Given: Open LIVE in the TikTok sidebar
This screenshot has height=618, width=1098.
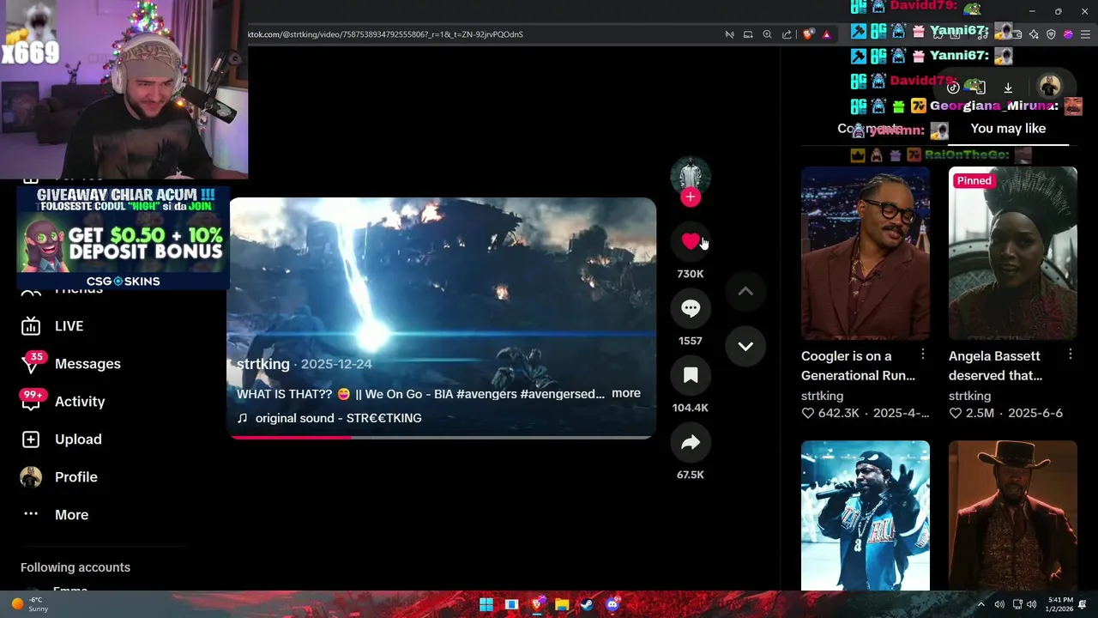Looking at the screenshot, I should click(x=69, y=326).
